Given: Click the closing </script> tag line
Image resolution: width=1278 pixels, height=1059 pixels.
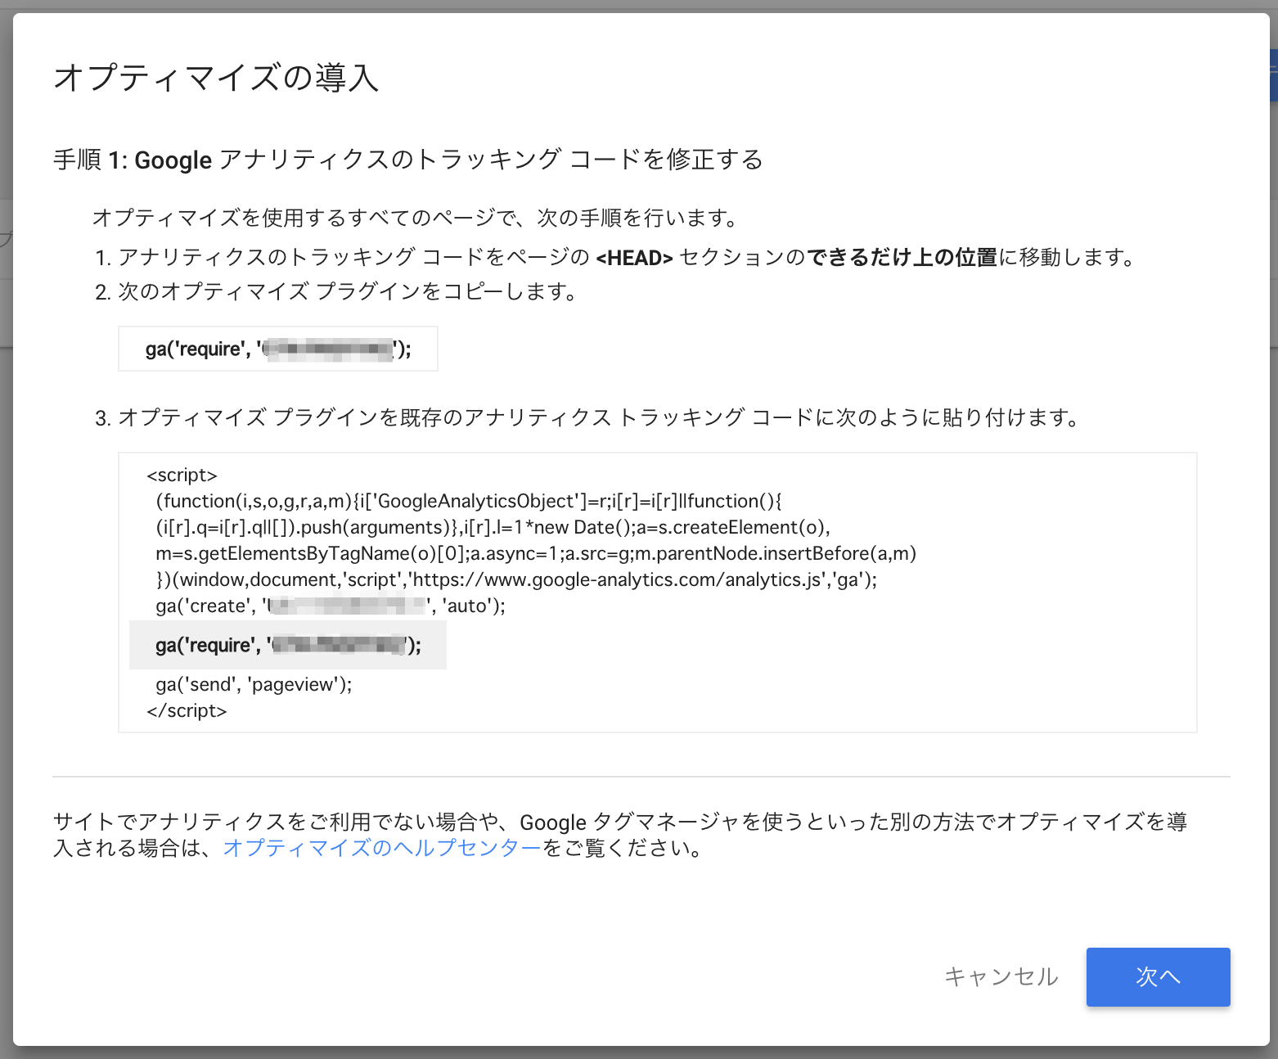Looking at the screenshot, I should (187, 710).
